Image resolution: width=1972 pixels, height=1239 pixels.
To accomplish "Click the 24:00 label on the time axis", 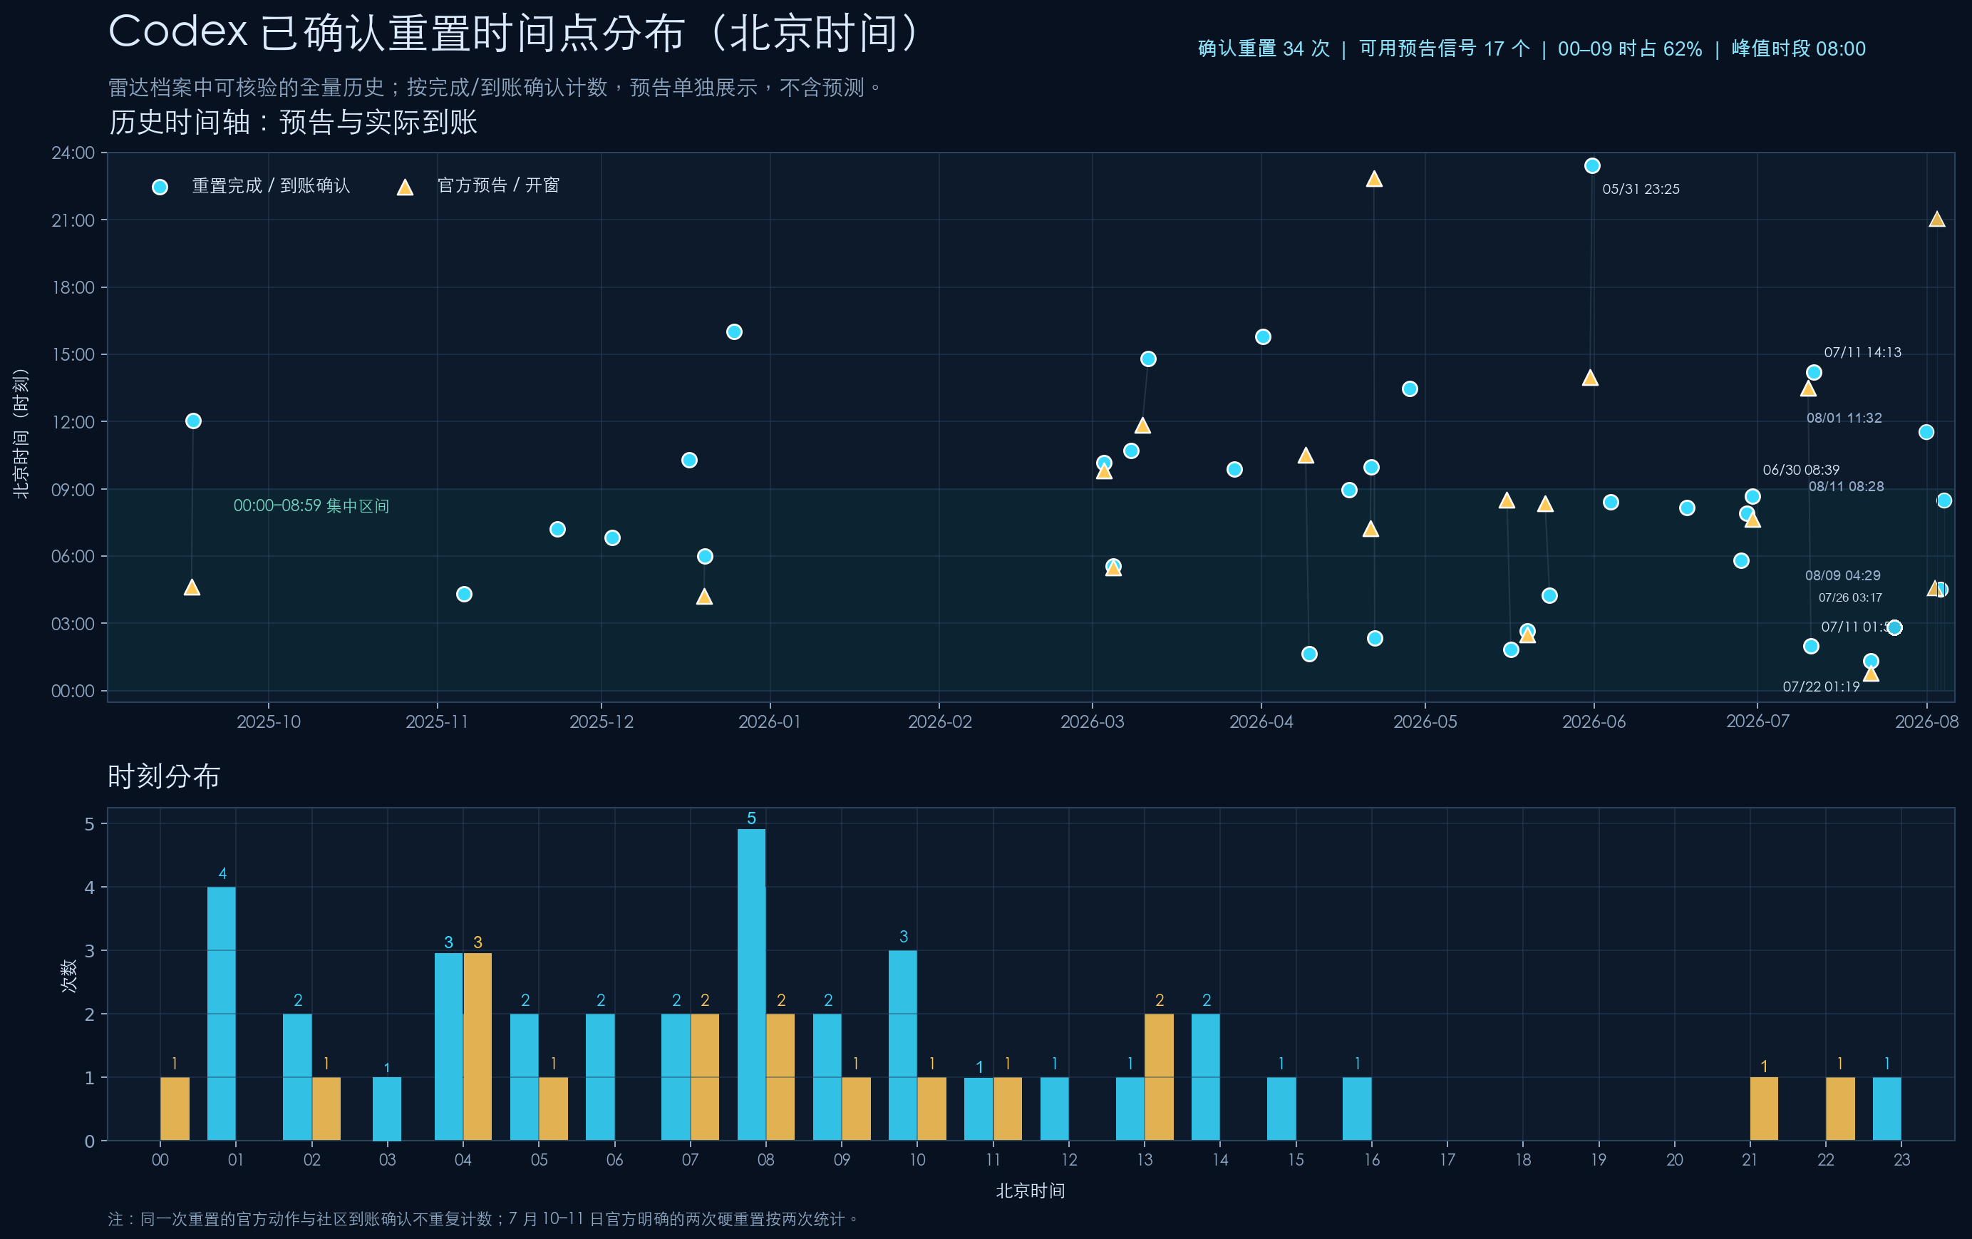I will click(73, 153).
